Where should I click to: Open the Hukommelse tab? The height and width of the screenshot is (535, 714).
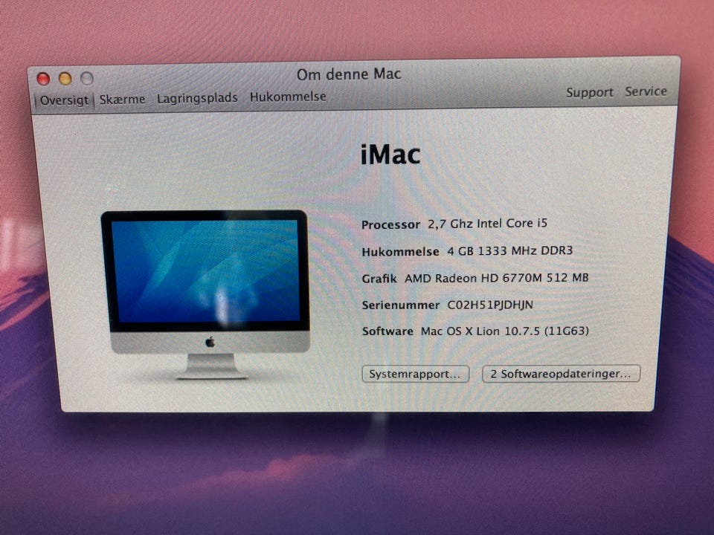[x=288, y=97]
